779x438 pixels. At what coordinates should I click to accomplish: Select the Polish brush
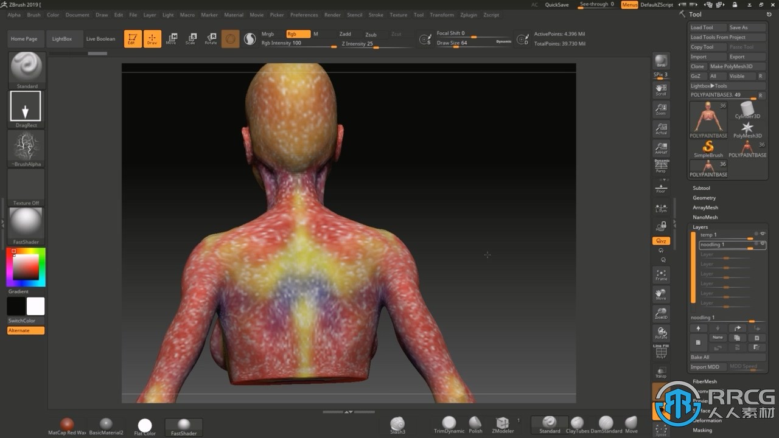click(475, 426)
